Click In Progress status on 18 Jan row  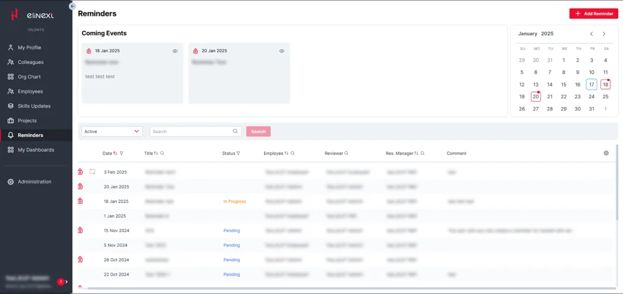click(234, 202)
